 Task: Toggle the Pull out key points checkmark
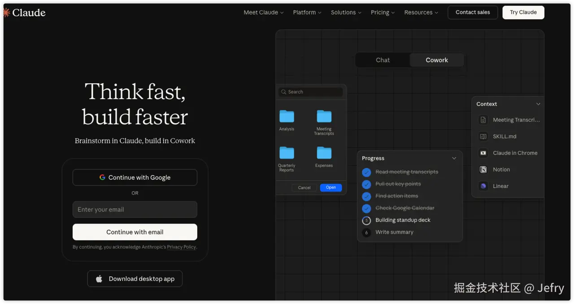[x=366, y=184]
